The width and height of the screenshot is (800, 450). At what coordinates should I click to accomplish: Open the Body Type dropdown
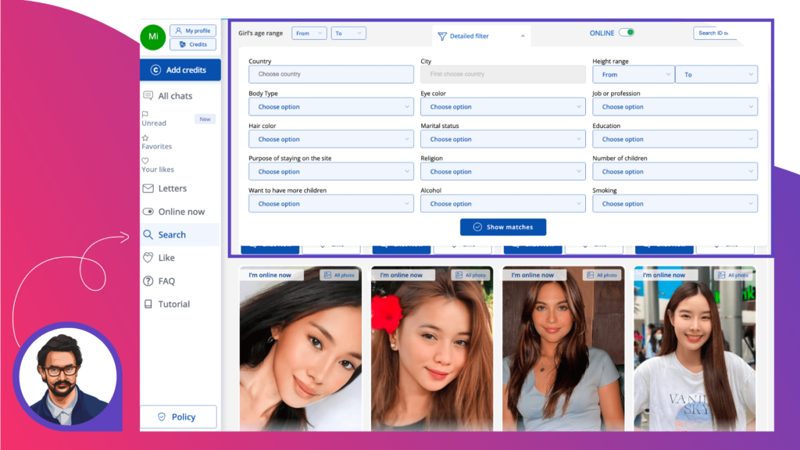pyautogui.click(x=331, y=106)
